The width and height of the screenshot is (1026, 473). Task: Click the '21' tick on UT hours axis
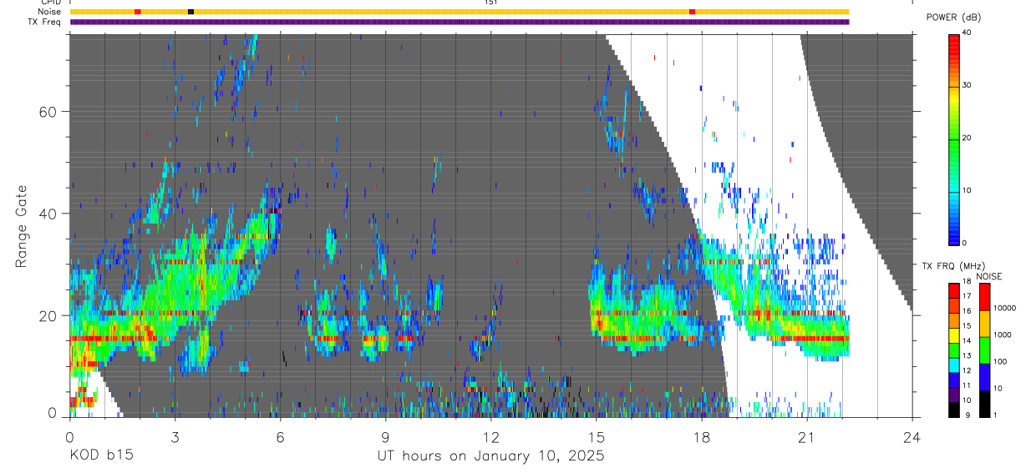(807, 437)
